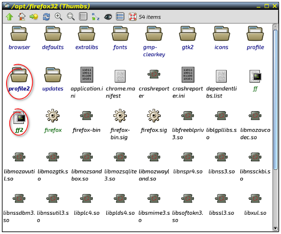Select the firefox-bin file icon
This screenshot has height=234, width=281.
(86, 115)
